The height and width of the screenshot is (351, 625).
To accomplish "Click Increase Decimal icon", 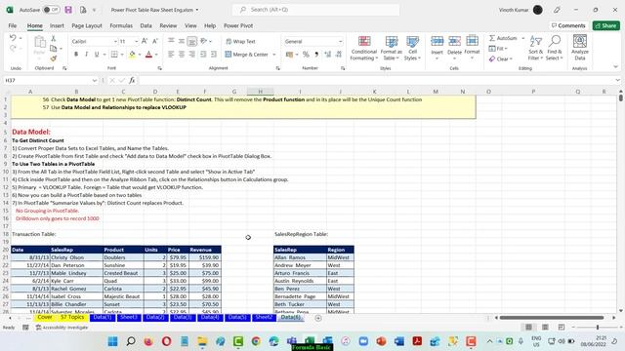I will point(328,55).
